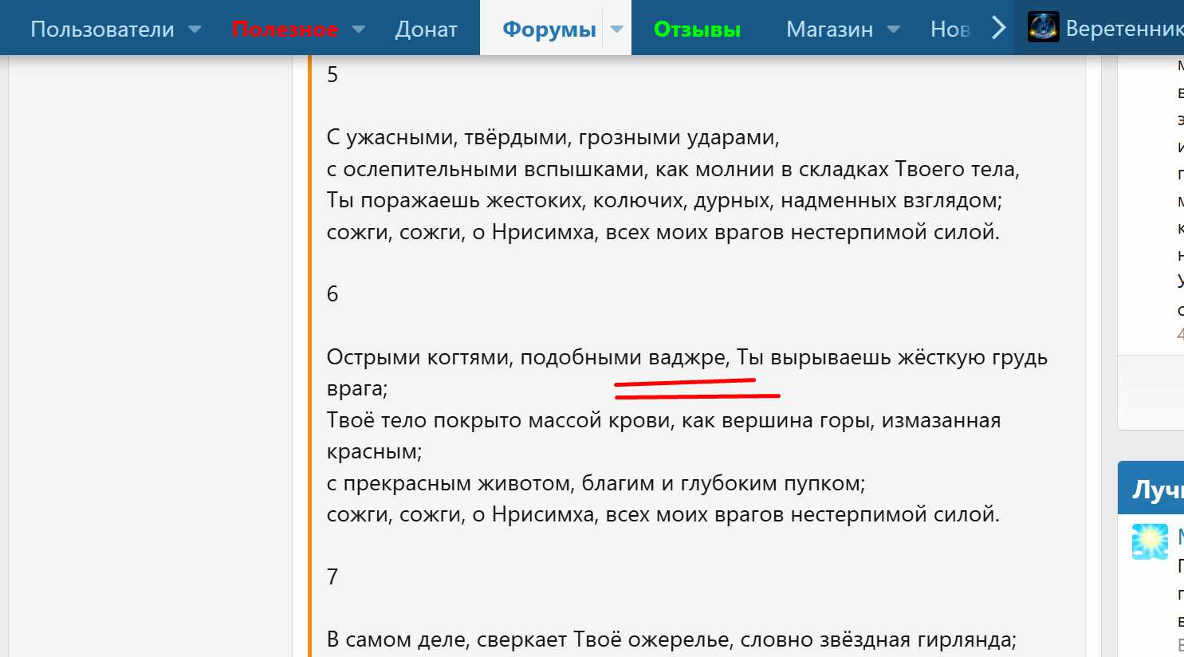Click the truncated Нов navigation item
This screenshot has width=1184, height=657.
pyautogui.click(x=950, y=30)
